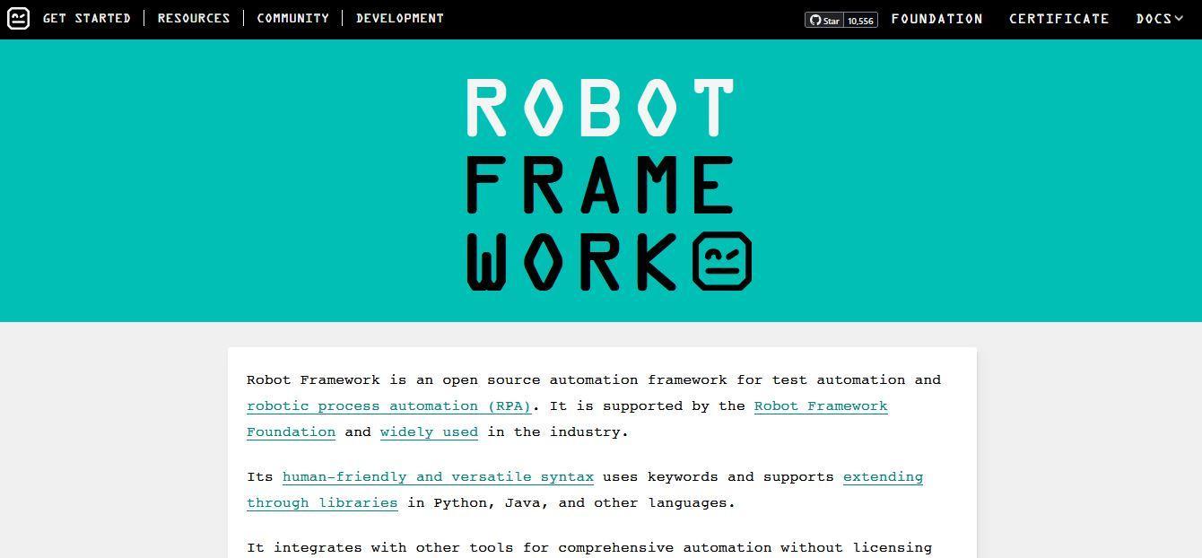Open the Resources section
The image size is (1202, 558).
[x=194, y=18]
